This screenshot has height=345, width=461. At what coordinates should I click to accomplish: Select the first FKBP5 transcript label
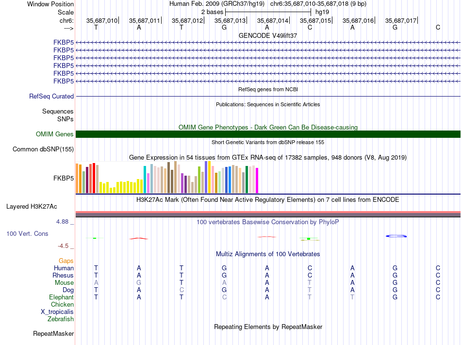[x=63, y=43]
